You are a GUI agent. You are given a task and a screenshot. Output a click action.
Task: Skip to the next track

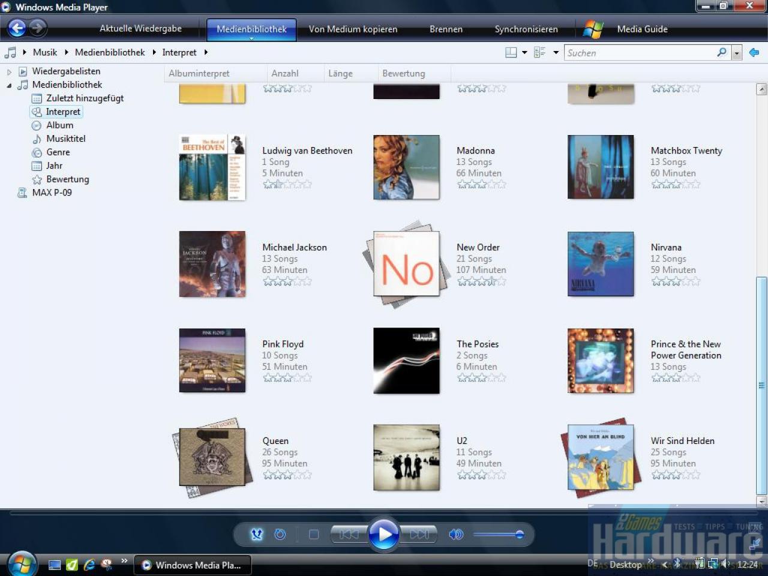[x=419, y=534]
